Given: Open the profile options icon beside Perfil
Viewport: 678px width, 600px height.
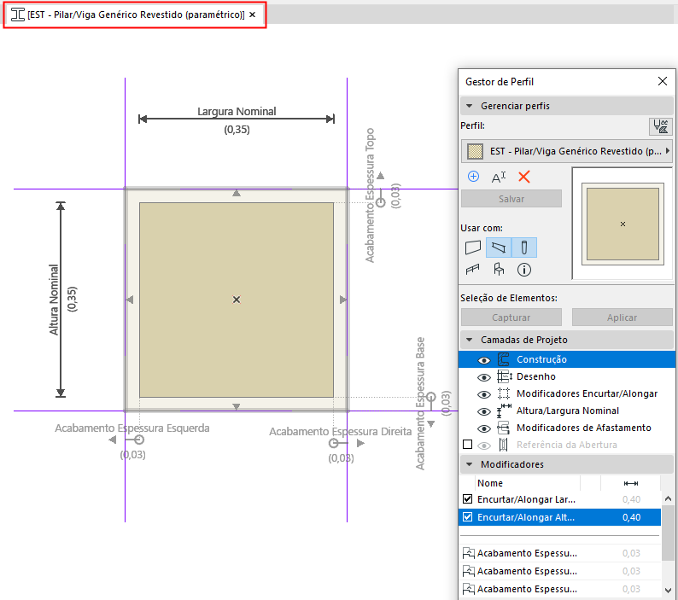Looking at the screenshot, I should coord(660,126).
